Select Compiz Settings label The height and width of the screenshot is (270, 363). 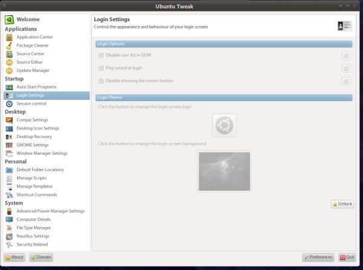pos(32,120)
